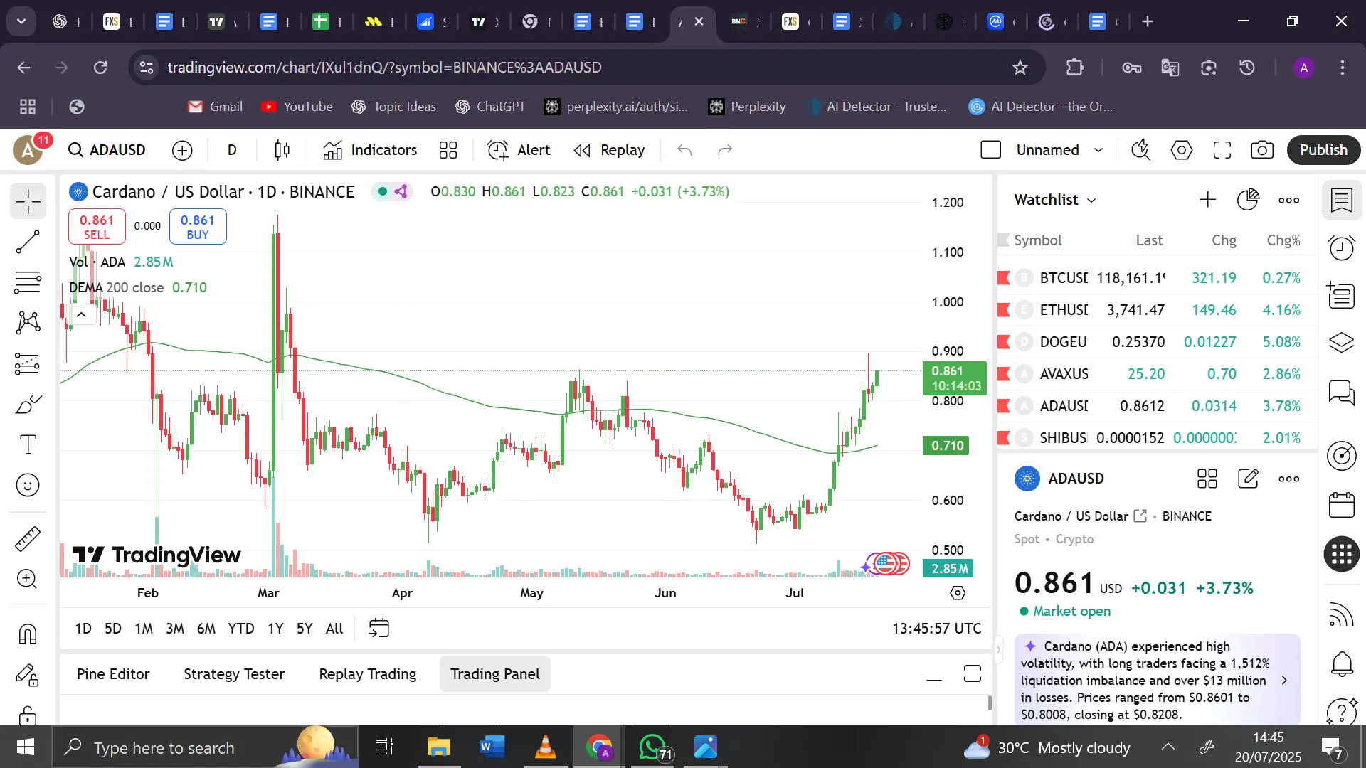Open WhatsApp from the taskbar

click(653, 747)
